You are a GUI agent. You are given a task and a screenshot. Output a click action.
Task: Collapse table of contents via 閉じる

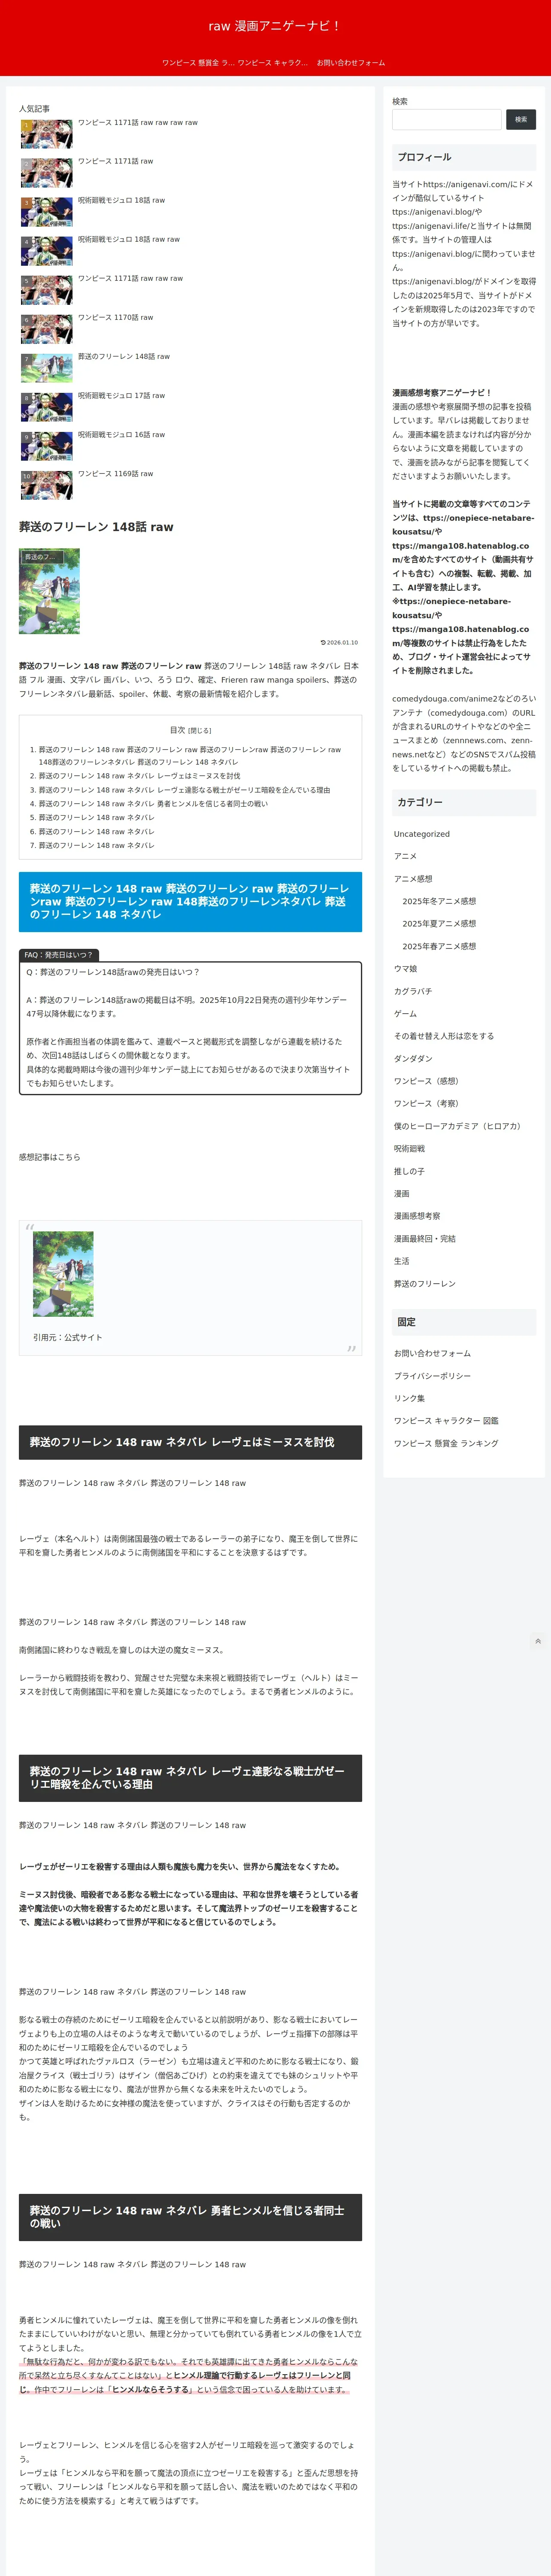pyautogui.click(x=200, y=731)
